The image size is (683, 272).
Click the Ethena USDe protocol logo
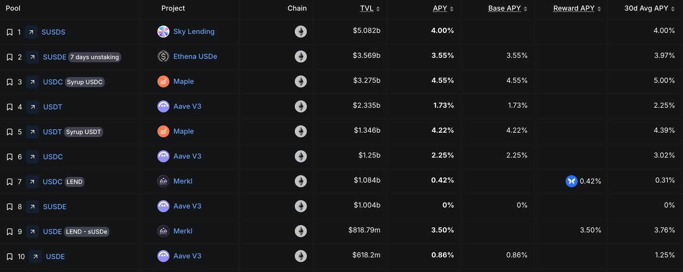click(163, 56)
